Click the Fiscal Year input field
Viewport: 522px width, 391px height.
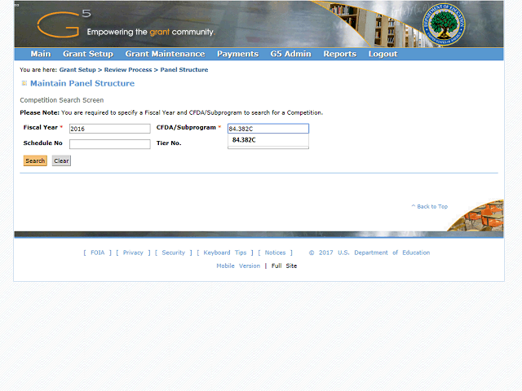click(x=110, y=129)
